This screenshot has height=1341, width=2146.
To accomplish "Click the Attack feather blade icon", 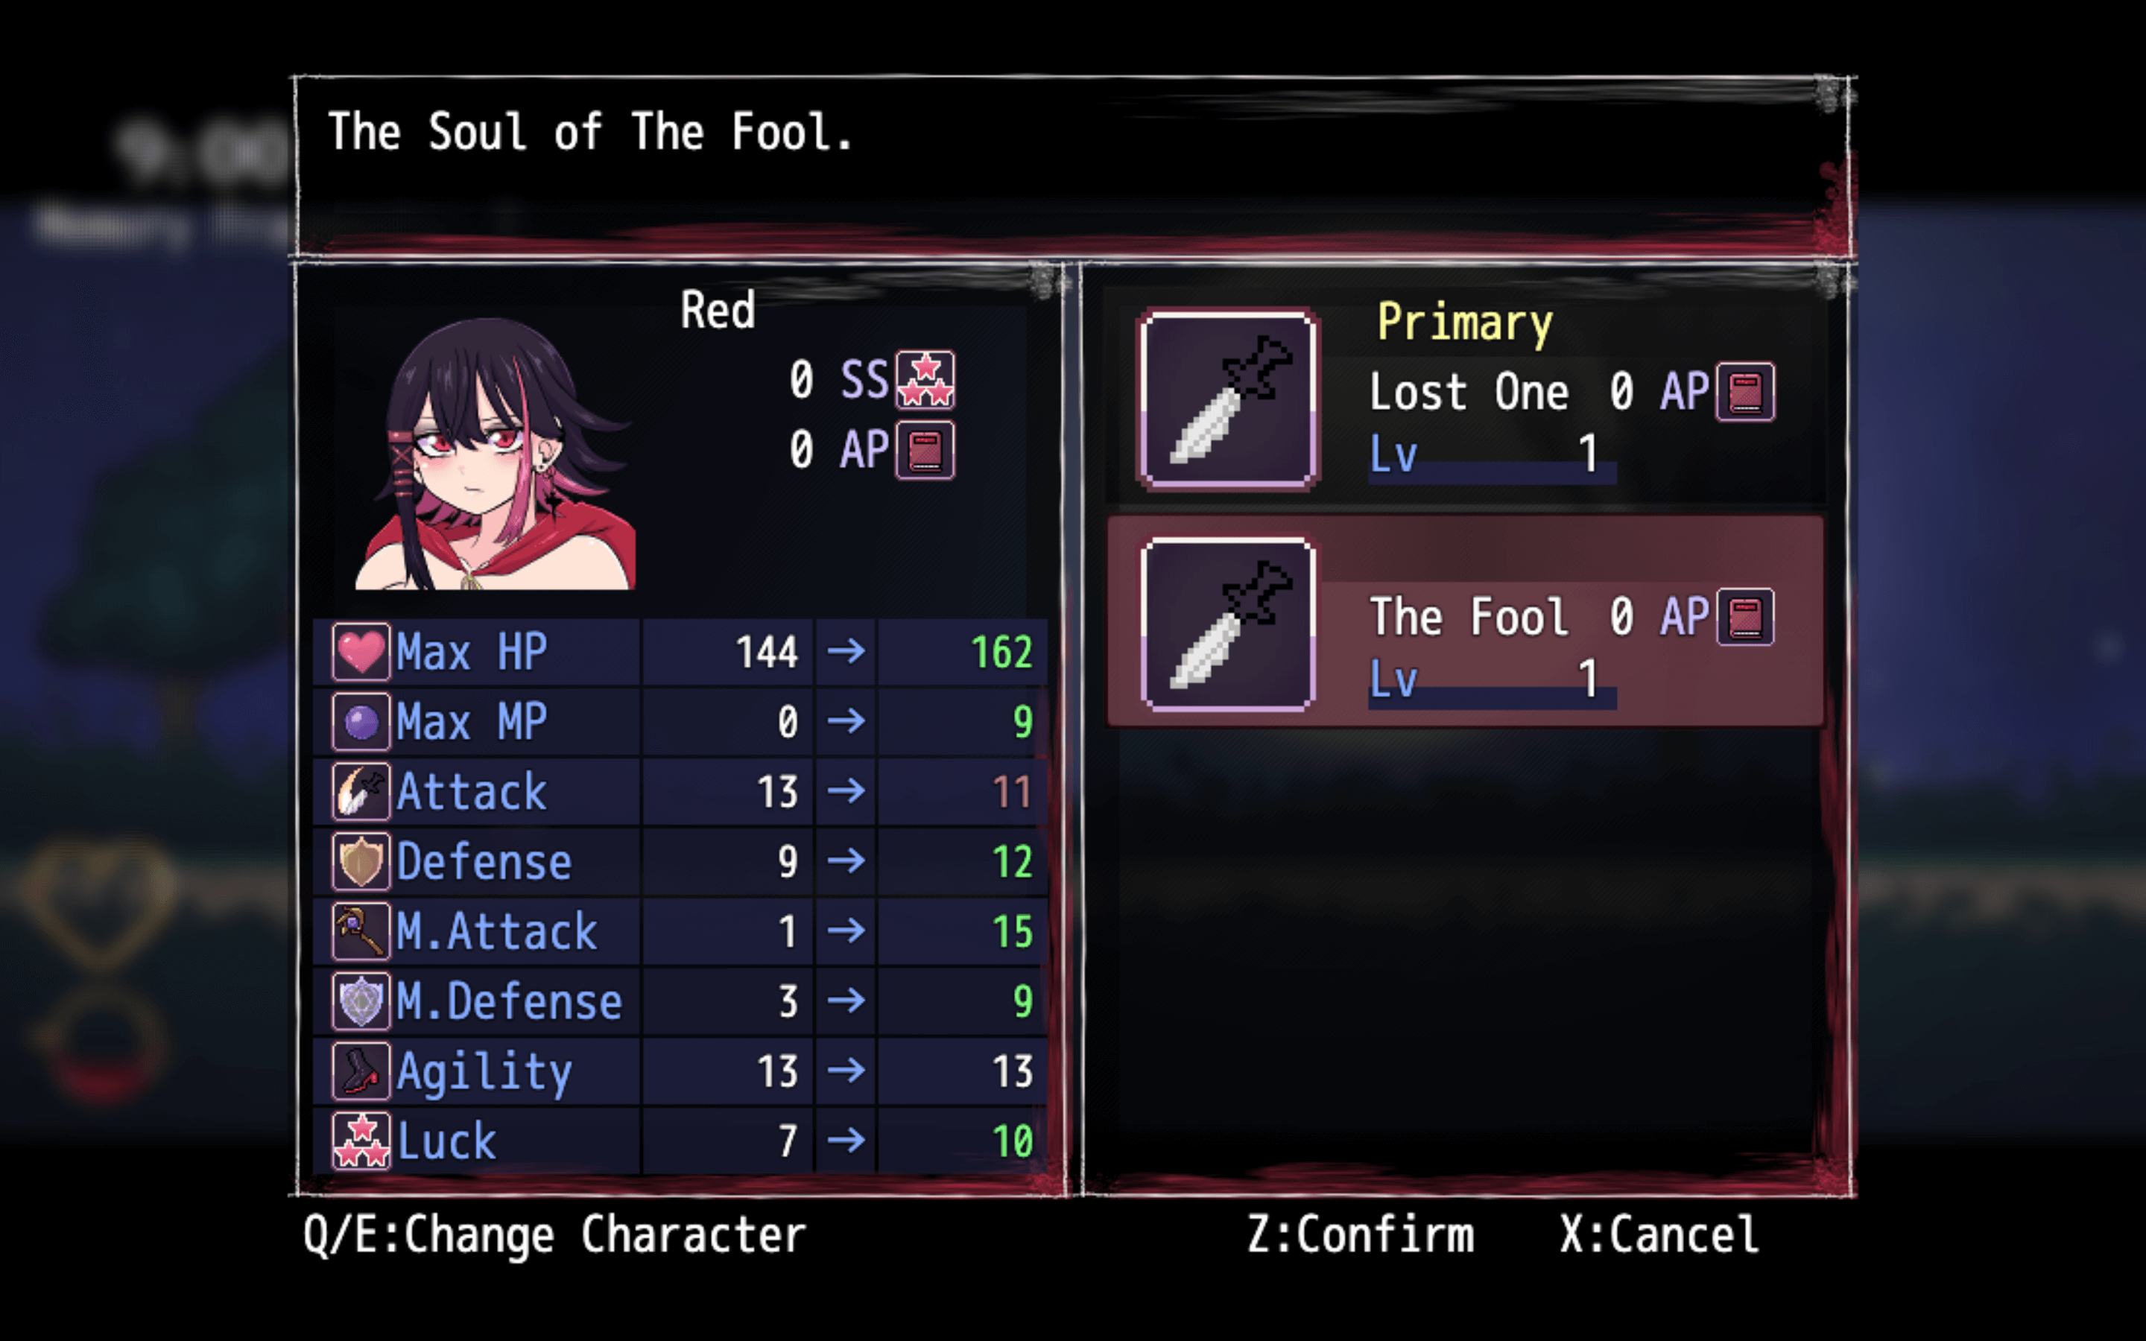I will (361, 791).
